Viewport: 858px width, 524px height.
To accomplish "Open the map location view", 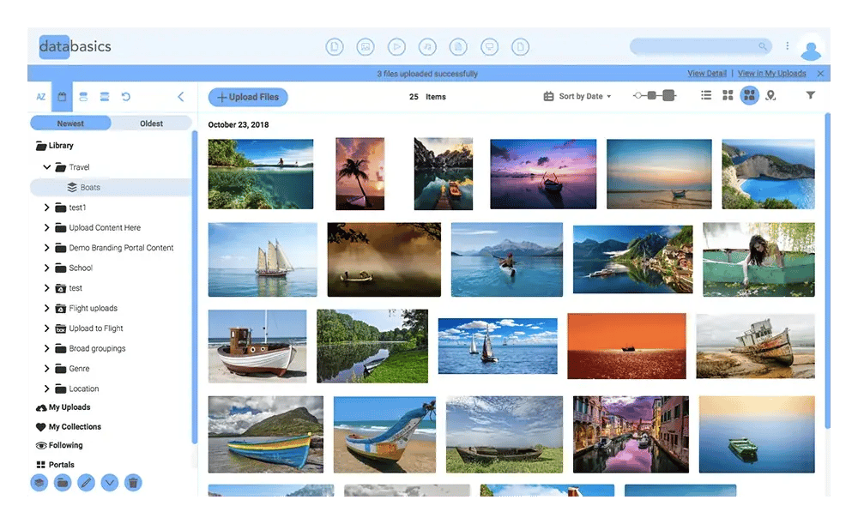I will [x=770, y=96].
